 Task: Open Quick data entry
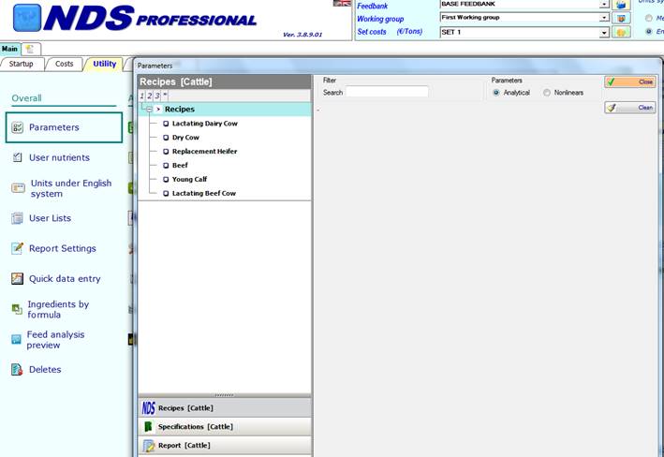(x=65, y=279)
